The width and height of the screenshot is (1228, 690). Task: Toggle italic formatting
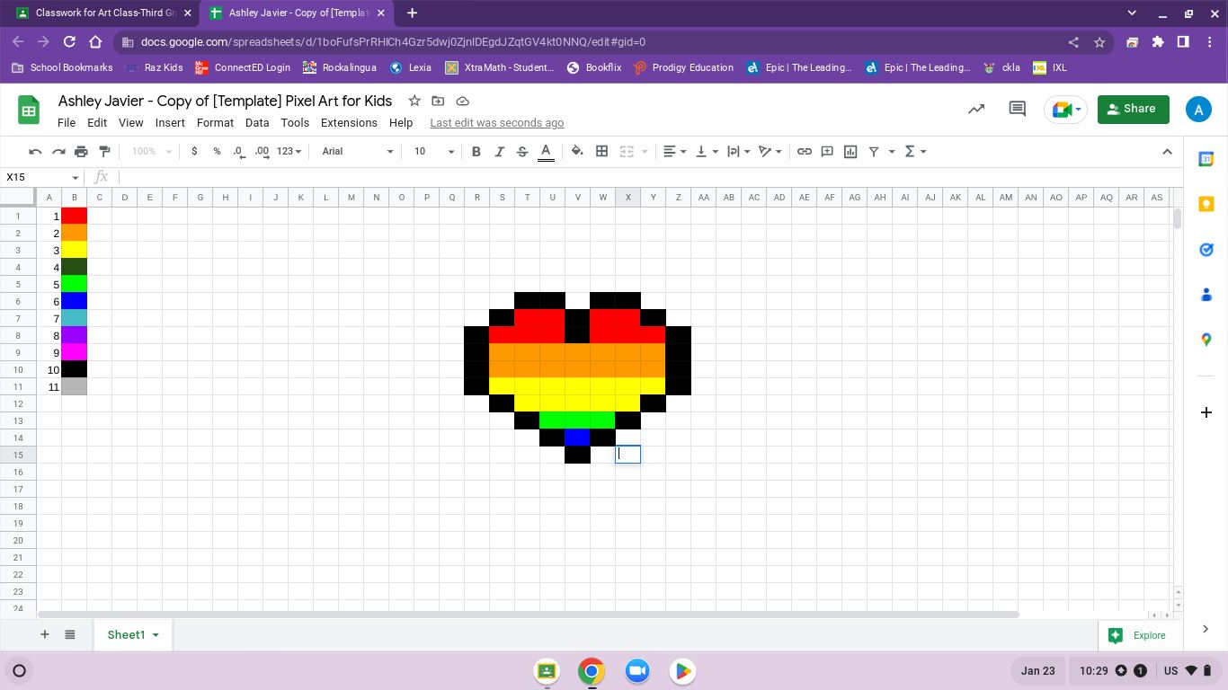pos(499,151)
